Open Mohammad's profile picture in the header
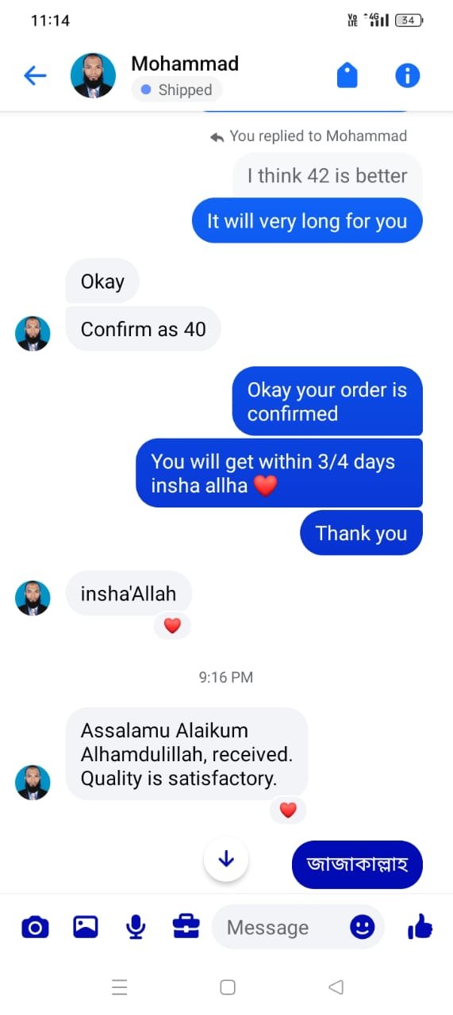The image size is (453, 1015). (x=92, y=76)
